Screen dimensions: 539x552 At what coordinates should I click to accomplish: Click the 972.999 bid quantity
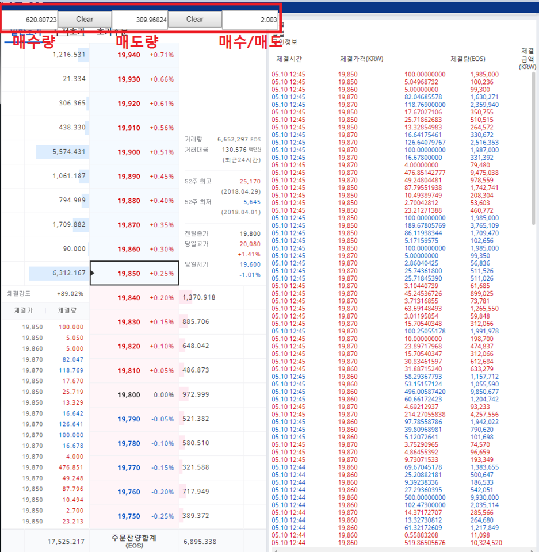click(x=196, y=394)
